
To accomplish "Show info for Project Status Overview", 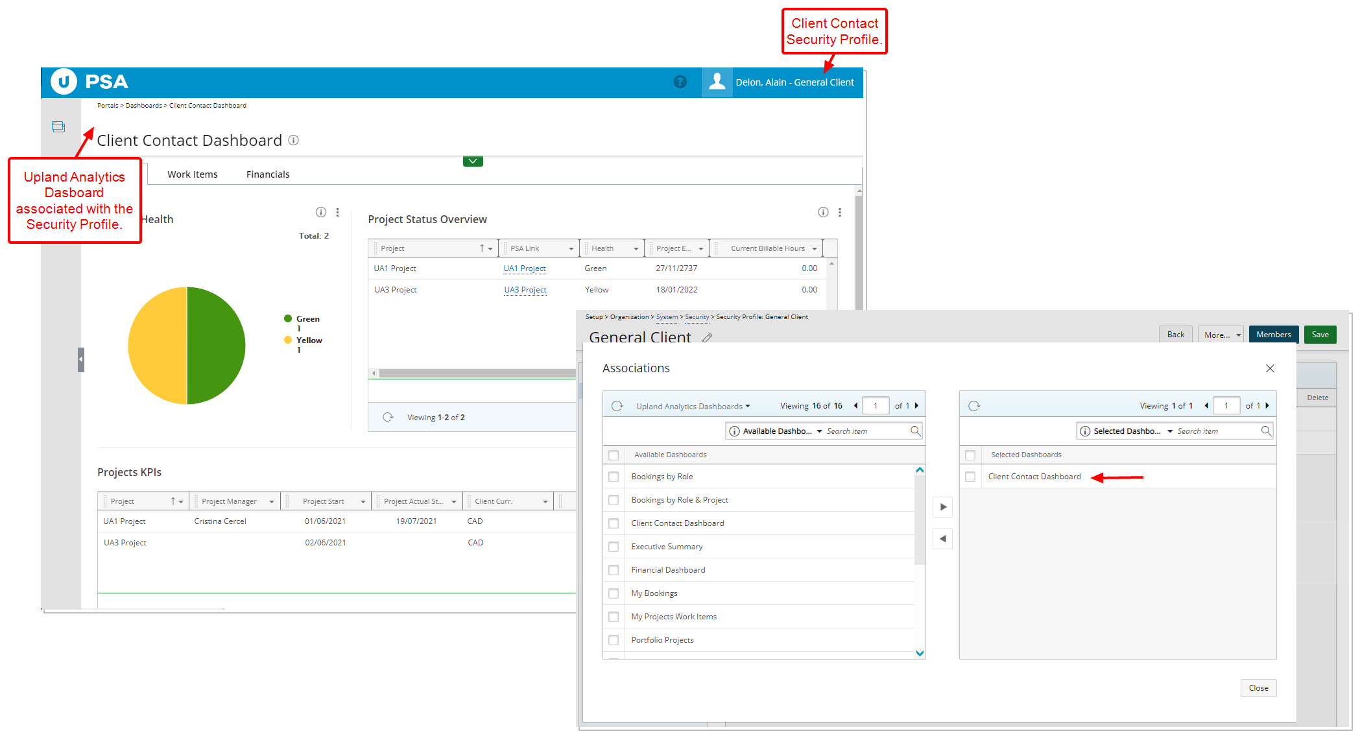I will 823,212.
